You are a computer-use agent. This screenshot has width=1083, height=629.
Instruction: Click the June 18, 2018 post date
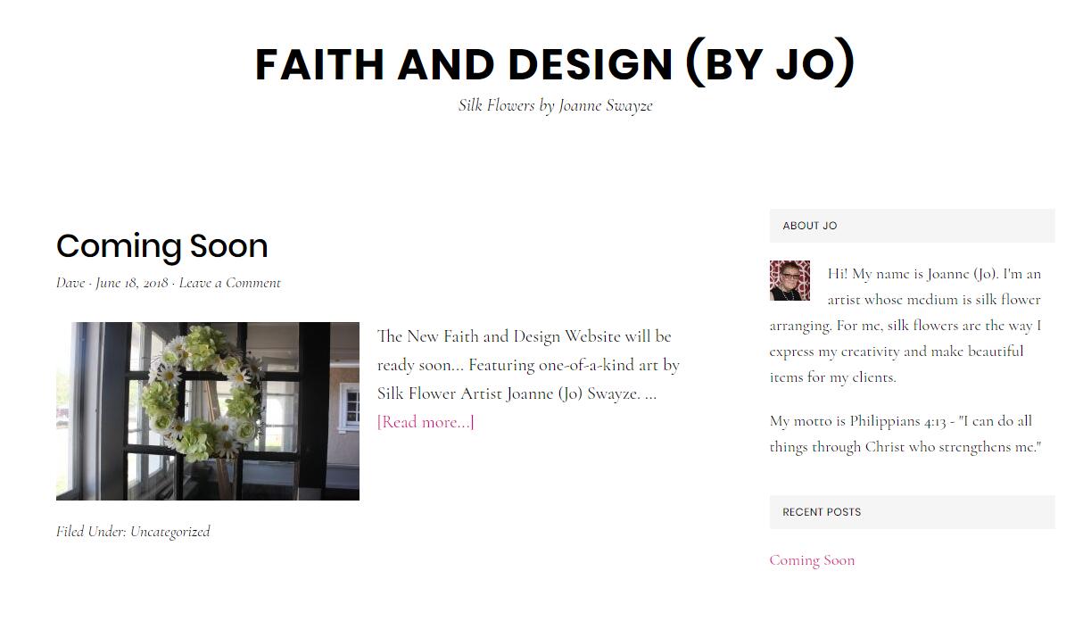pyautogui.click(x=132, y=283)
